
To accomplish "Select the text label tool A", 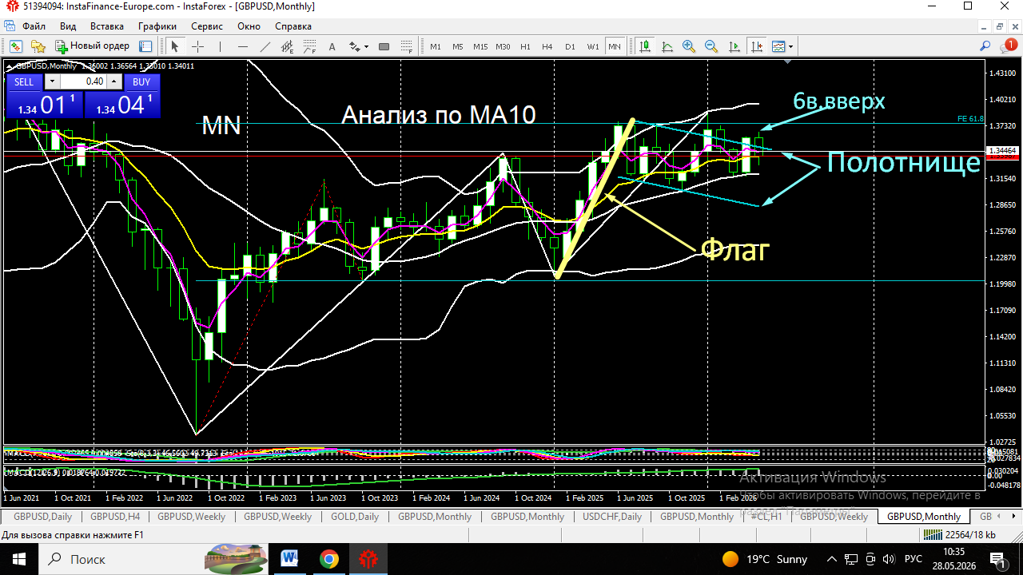I will 332,46.
